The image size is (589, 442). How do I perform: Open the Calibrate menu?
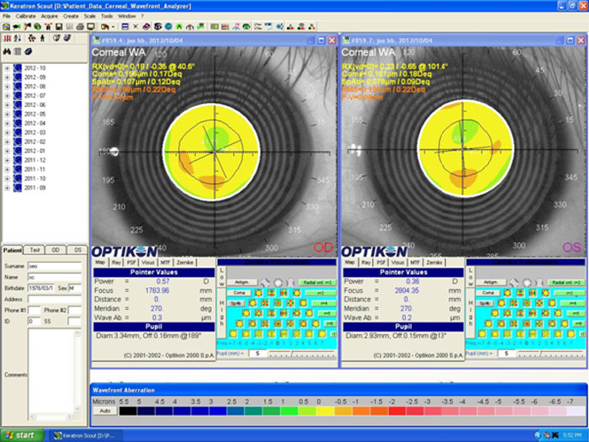coord(25,16)
